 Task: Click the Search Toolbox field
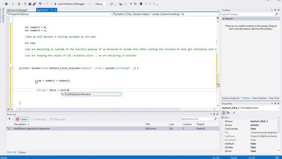tap(248, 14)
